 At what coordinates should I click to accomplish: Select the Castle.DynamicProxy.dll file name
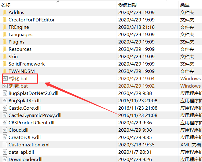pos(35,115)
